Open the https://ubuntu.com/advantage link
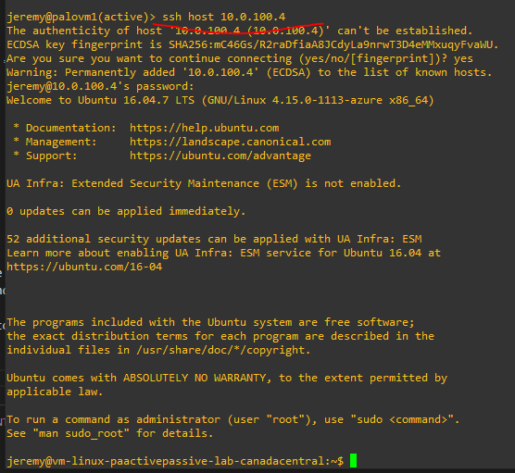This screenshot has width=515, height=473. [220, 156]
